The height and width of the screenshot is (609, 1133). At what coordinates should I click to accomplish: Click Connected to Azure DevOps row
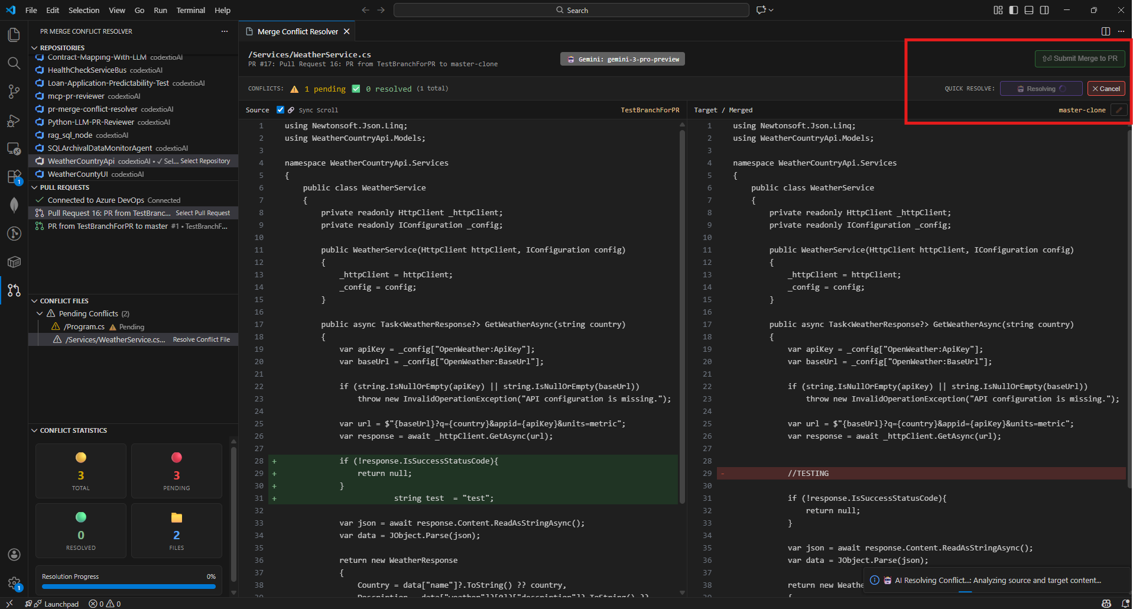pos(133,200)
